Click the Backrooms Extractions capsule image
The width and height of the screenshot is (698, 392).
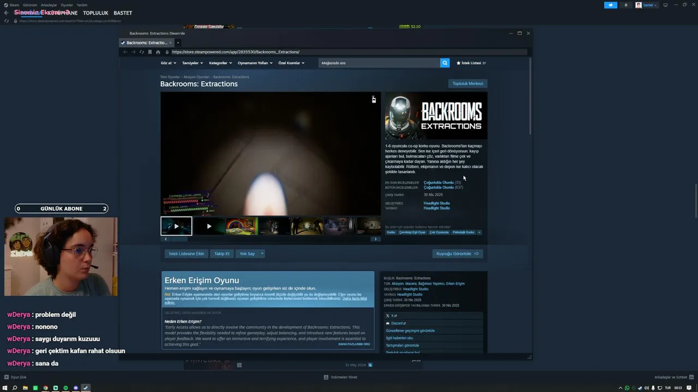[x=436, y=115]
